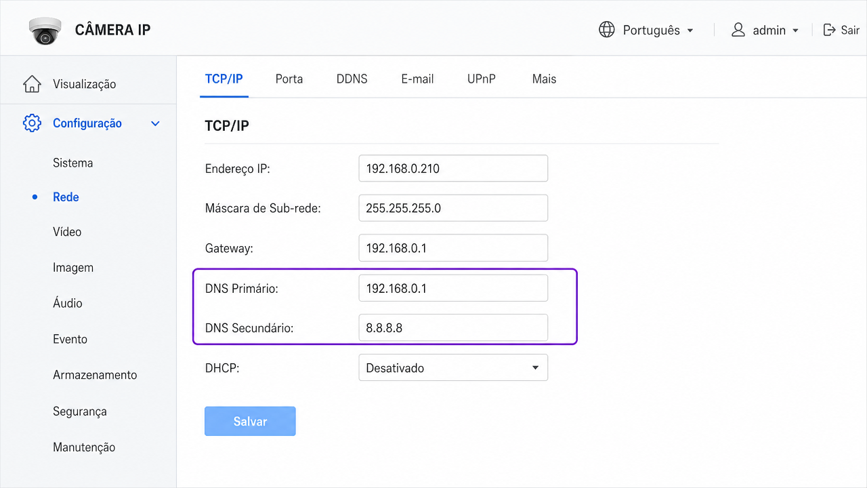
Task: Click the home icon beside Visualização
Action: click(x=32, y=84)
